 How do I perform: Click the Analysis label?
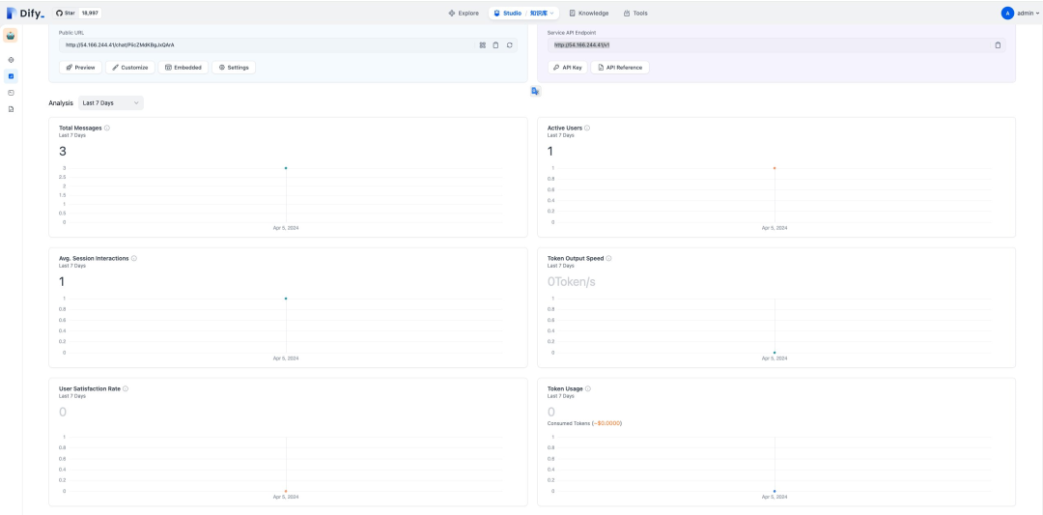(61, 103)
